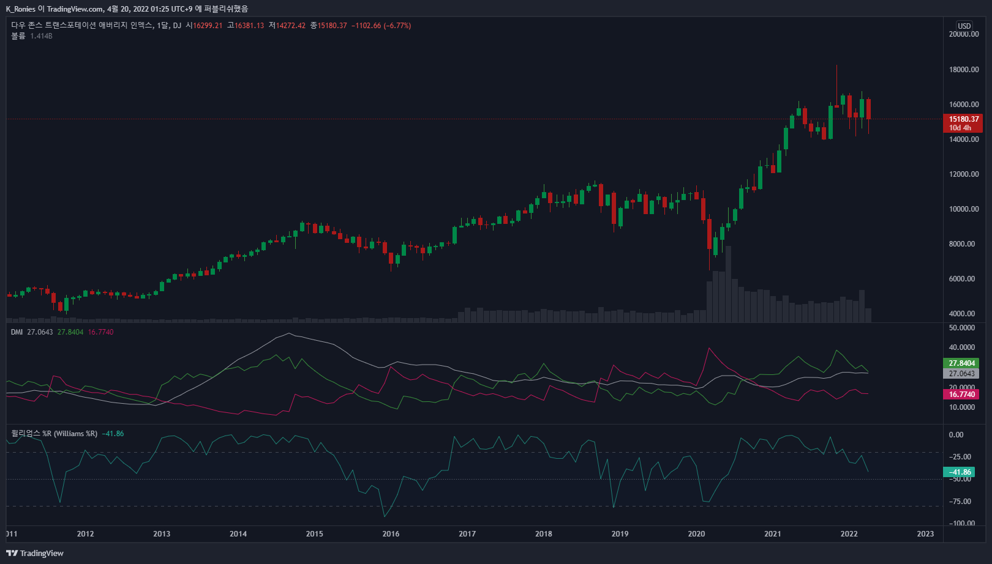Click the 14000.00 price axis label
This screenshot has height=564, width=992.
point(964,139)
